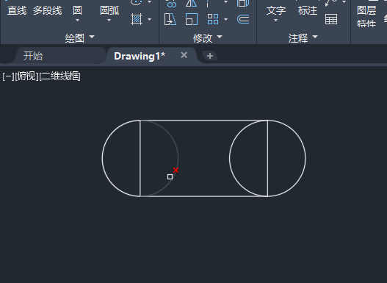
Task: Open the ellipse dropdown arrow
Action: [150, 2]
